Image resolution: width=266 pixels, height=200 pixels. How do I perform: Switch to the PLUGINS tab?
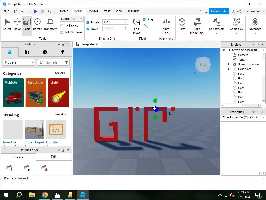pyautogui.click(x=134, y=11)
